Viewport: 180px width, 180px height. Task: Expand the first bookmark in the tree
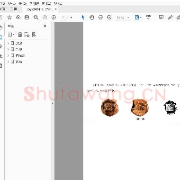(9, 43)
